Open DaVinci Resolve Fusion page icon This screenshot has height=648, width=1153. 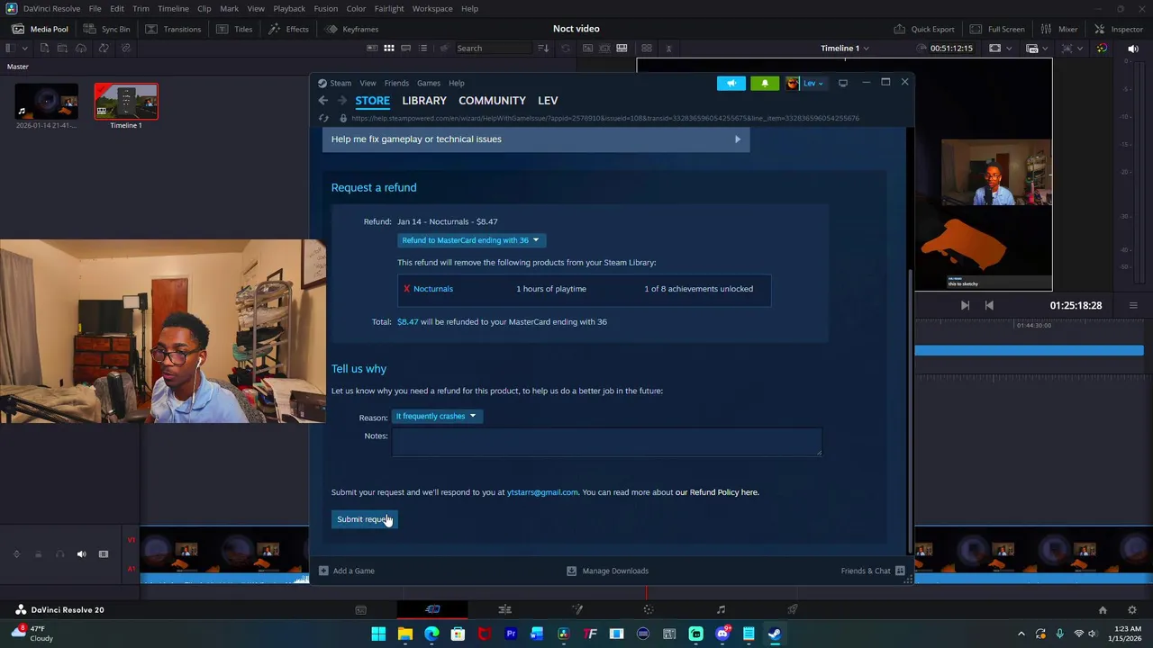point(576,609)
